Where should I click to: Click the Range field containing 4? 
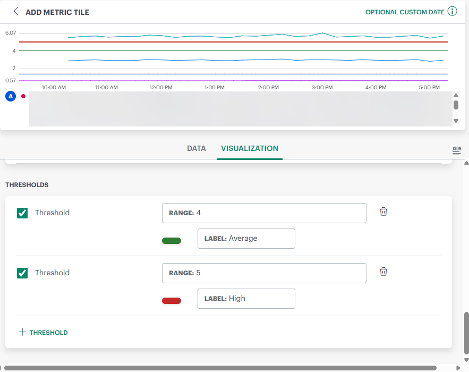[264, 213]
